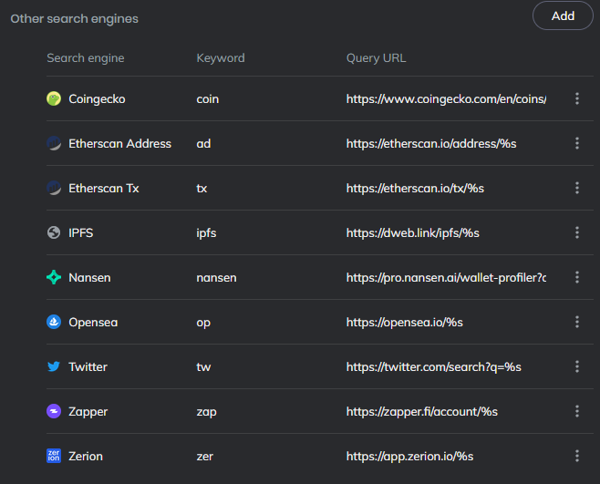
Task: Open more actions menu for Zapper
Action: click(577, 411)
